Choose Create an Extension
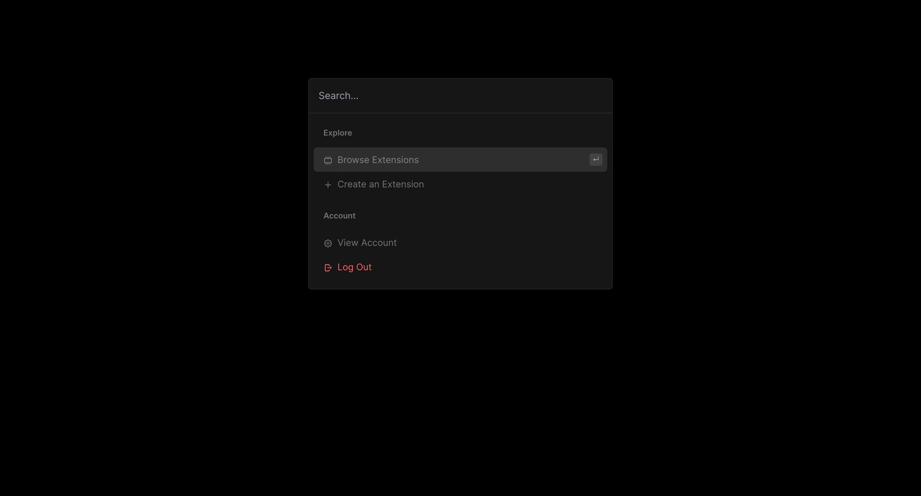The image size is (921, 496). [460, 184]
